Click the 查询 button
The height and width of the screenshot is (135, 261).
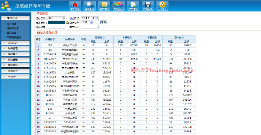(103, 22)
